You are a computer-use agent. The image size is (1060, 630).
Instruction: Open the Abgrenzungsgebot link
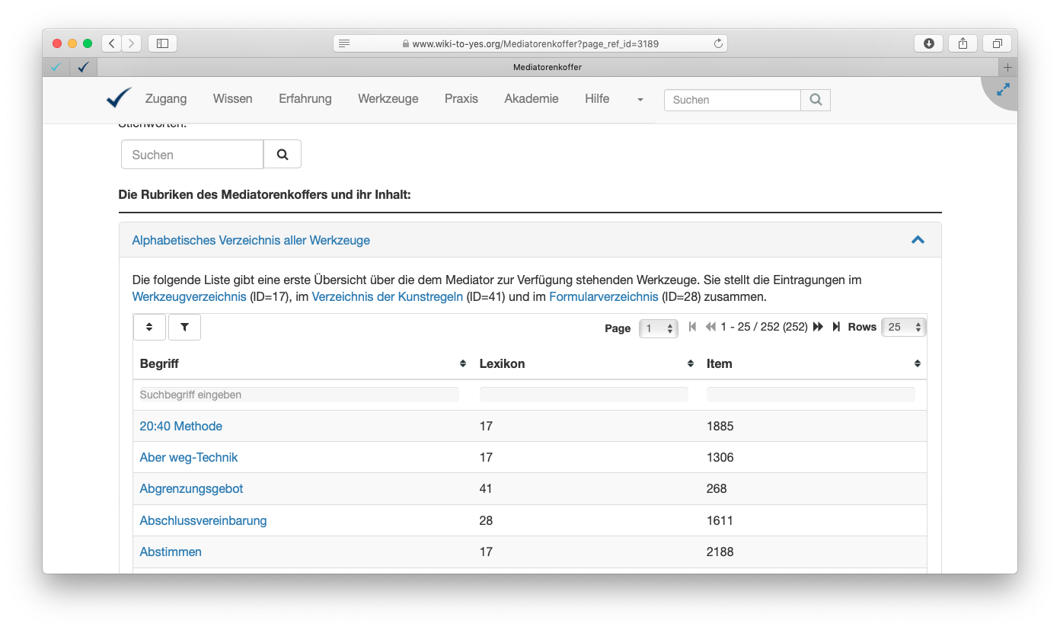tap(191, 488)
